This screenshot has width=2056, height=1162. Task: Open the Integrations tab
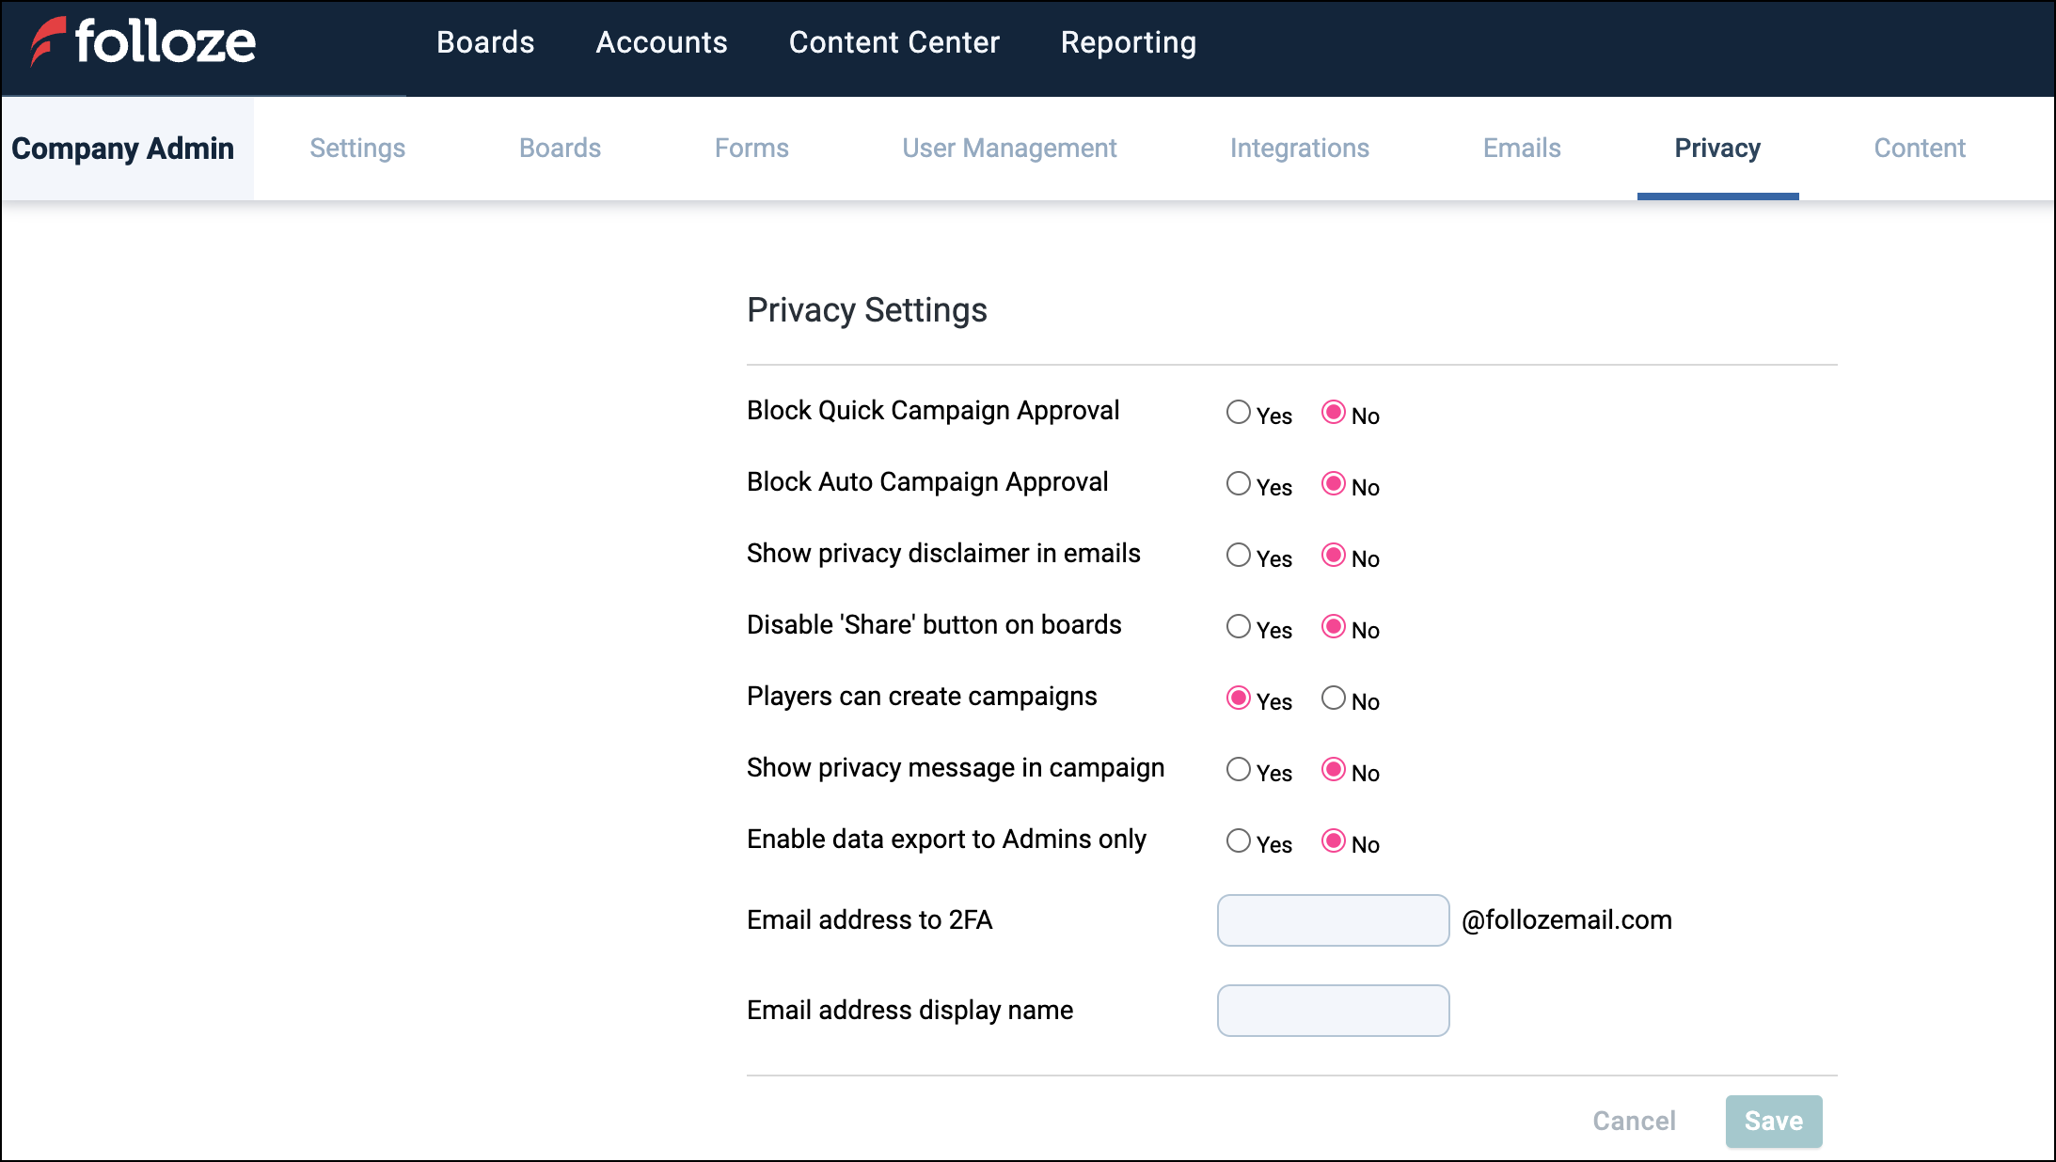[x=1299, y=148]
